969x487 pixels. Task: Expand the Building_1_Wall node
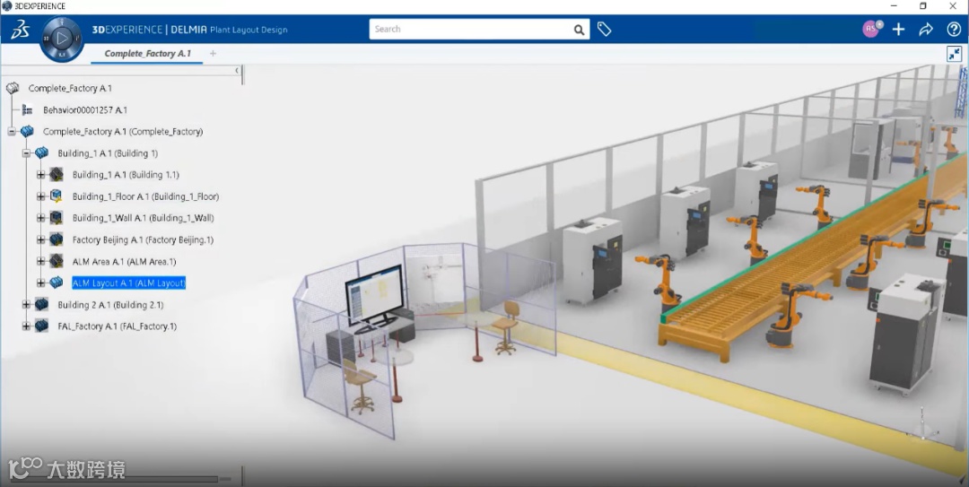pyautogui.click(x=40, y=218)
